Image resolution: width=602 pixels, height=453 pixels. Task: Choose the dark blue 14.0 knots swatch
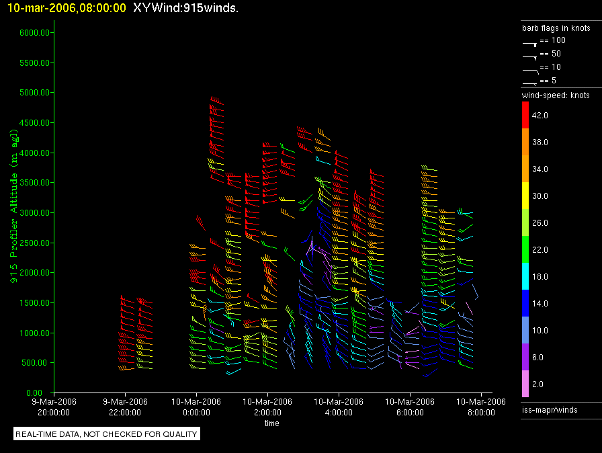pyautogui.click(x=525, y=304)
